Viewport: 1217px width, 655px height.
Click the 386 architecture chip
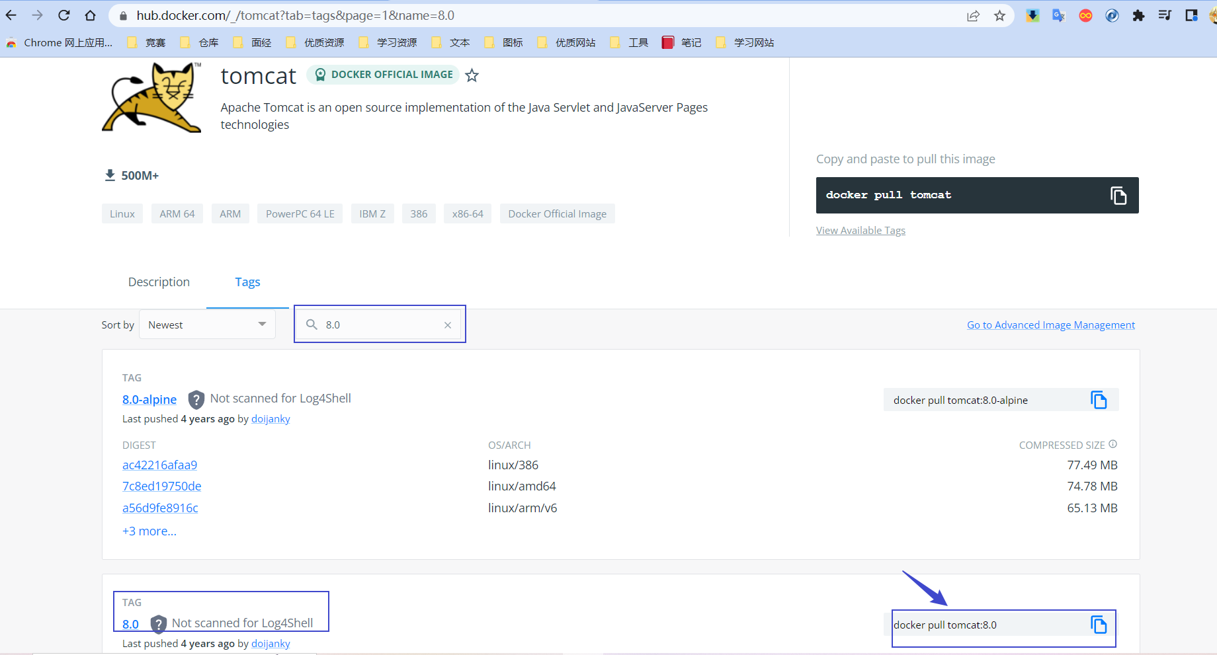click(419, 214)
